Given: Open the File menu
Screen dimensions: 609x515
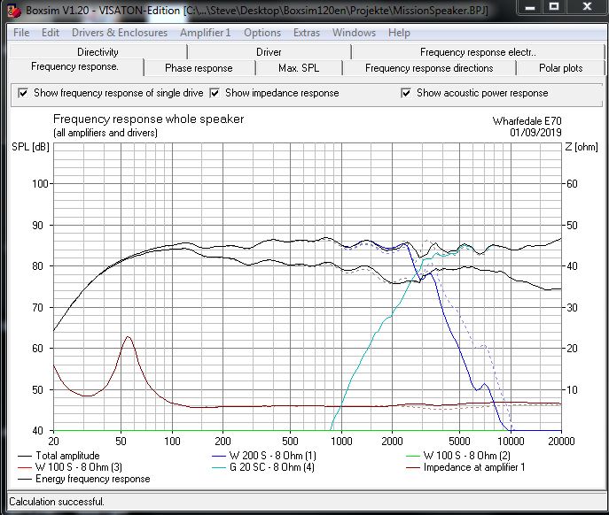Looking at the screenshot, I should (21, 33).
